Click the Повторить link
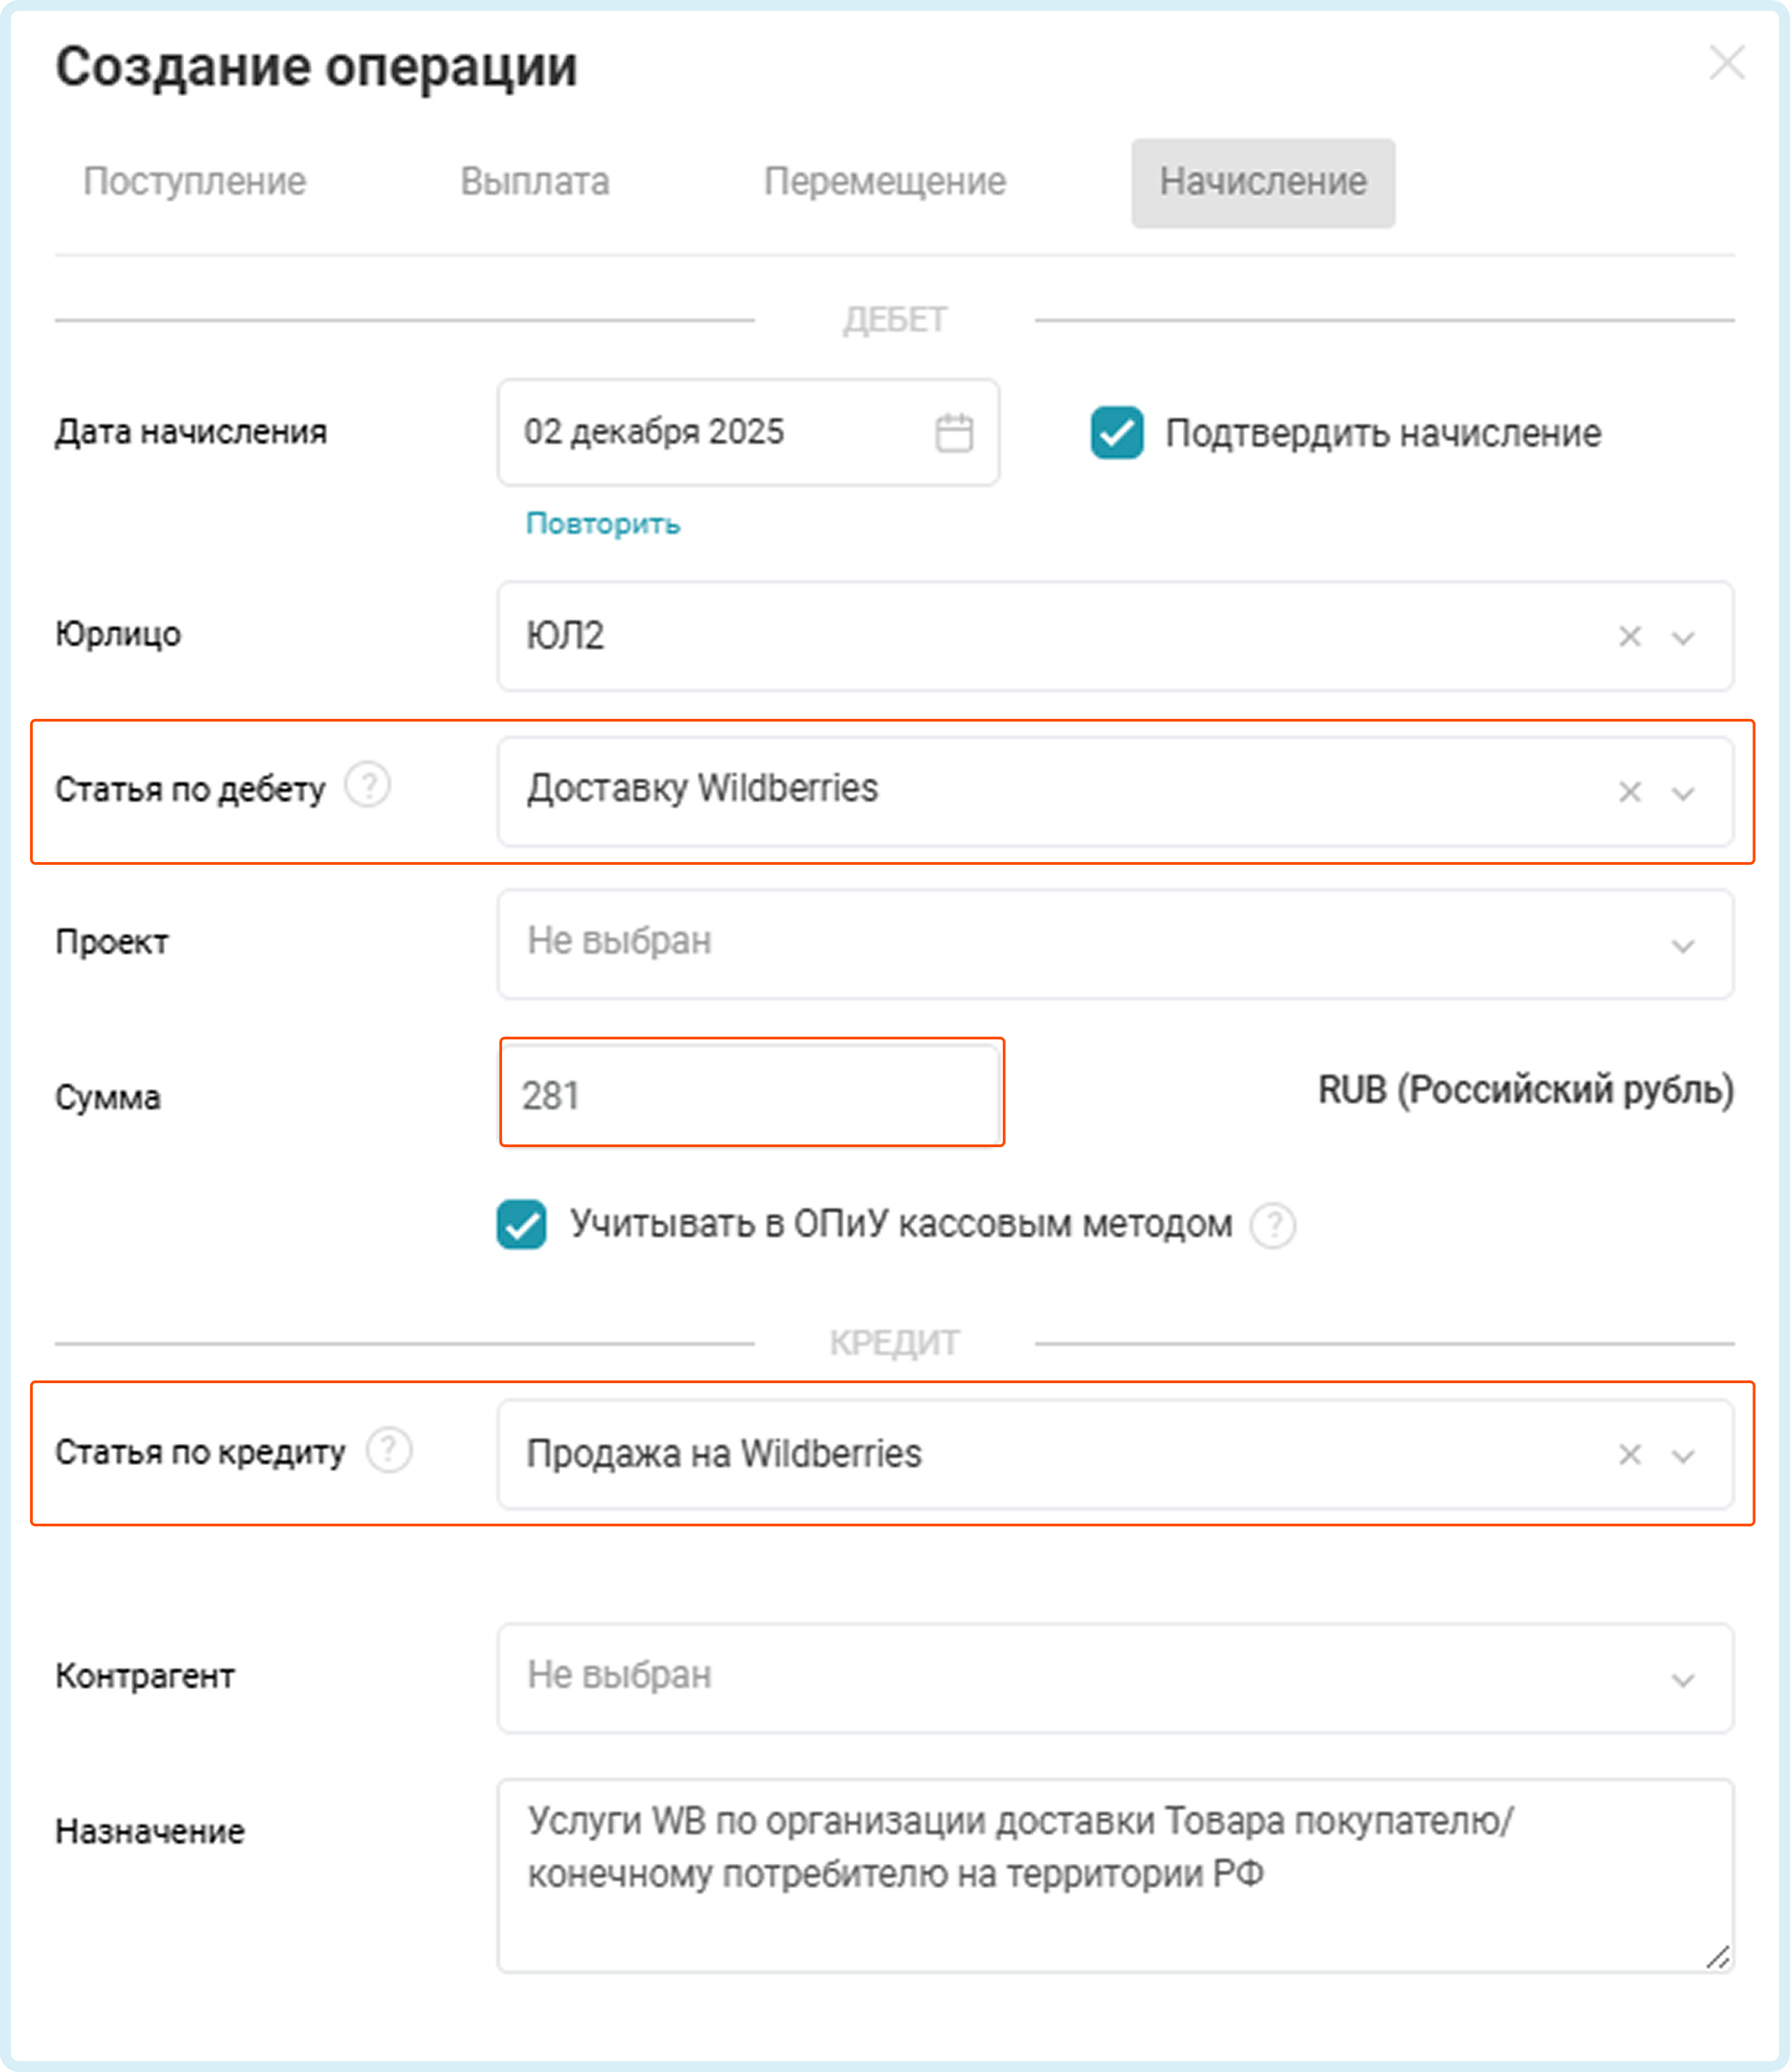 tap(602, 523)
